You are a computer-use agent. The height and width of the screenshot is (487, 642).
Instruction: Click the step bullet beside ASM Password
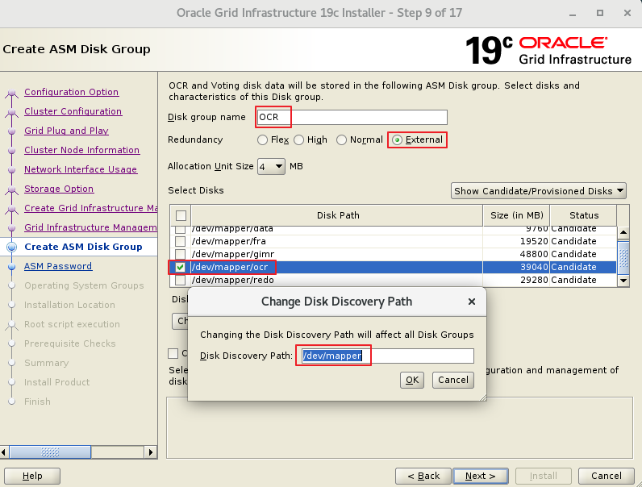pyautogui.click(x=11, y=267)
